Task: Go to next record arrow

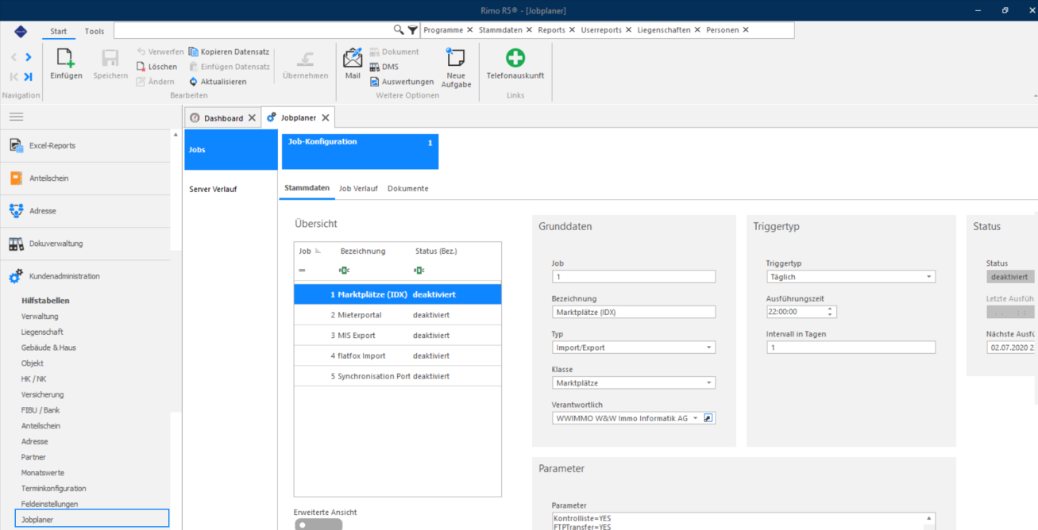Action: point(29,57)
